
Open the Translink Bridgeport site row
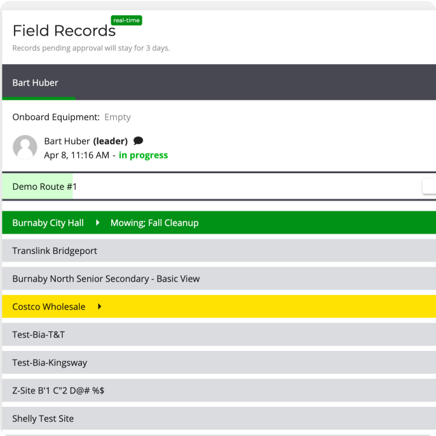[219, 251]
